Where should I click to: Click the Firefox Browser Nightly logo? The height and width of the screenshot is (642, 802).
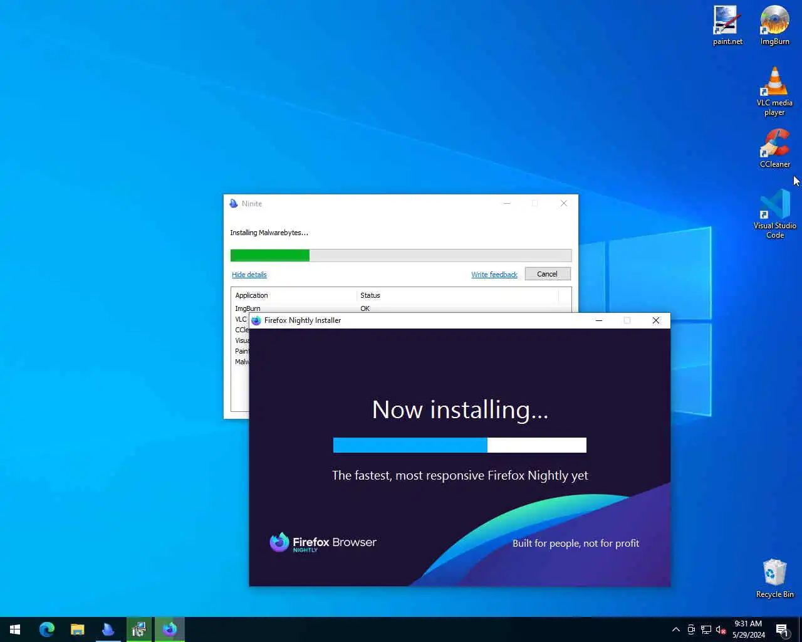[x=323, y=543]
